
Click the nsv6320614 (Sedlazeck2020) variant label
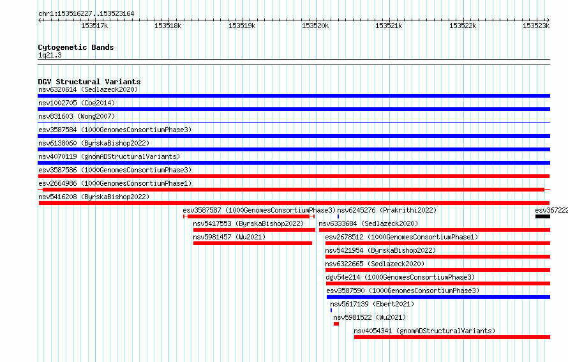click(88, 89)
